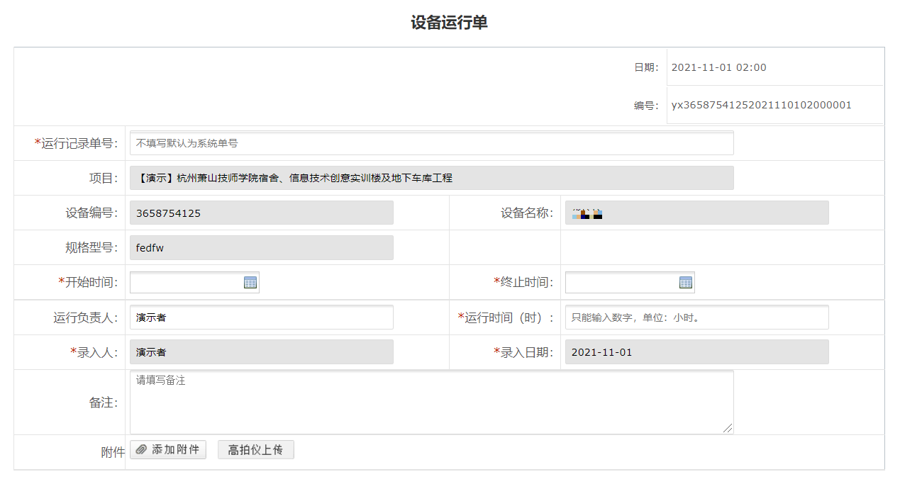Click the 规格型号 field containing fedfw
The width and height of the screenshot is (900, 484).
click(261, 247)
